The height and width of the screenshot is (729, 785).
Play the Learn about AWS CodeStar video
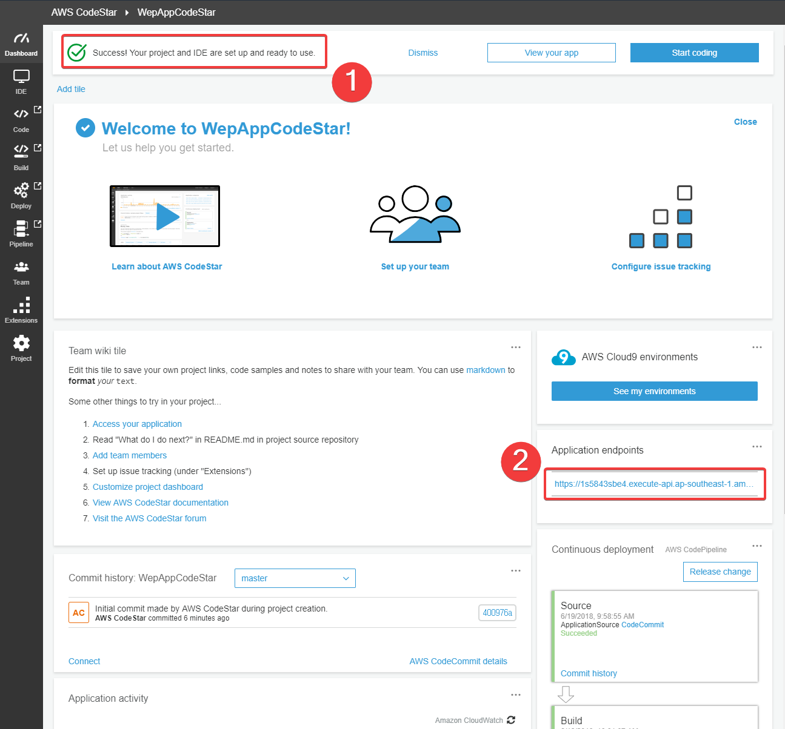tap(165, 216)
